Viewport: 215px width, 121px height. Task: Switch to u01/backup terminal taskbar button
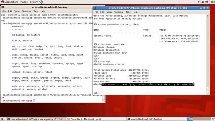(x=156, y=119)
